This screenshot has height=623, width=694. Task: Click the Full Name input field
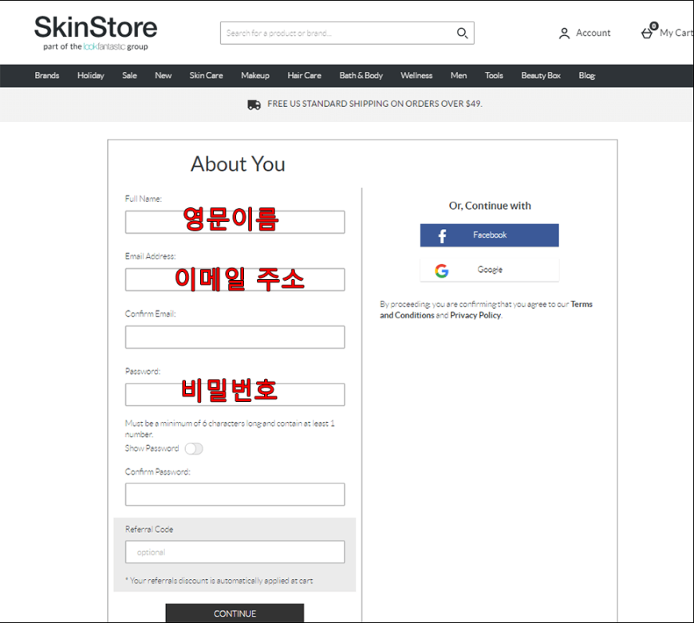point(235,222)
